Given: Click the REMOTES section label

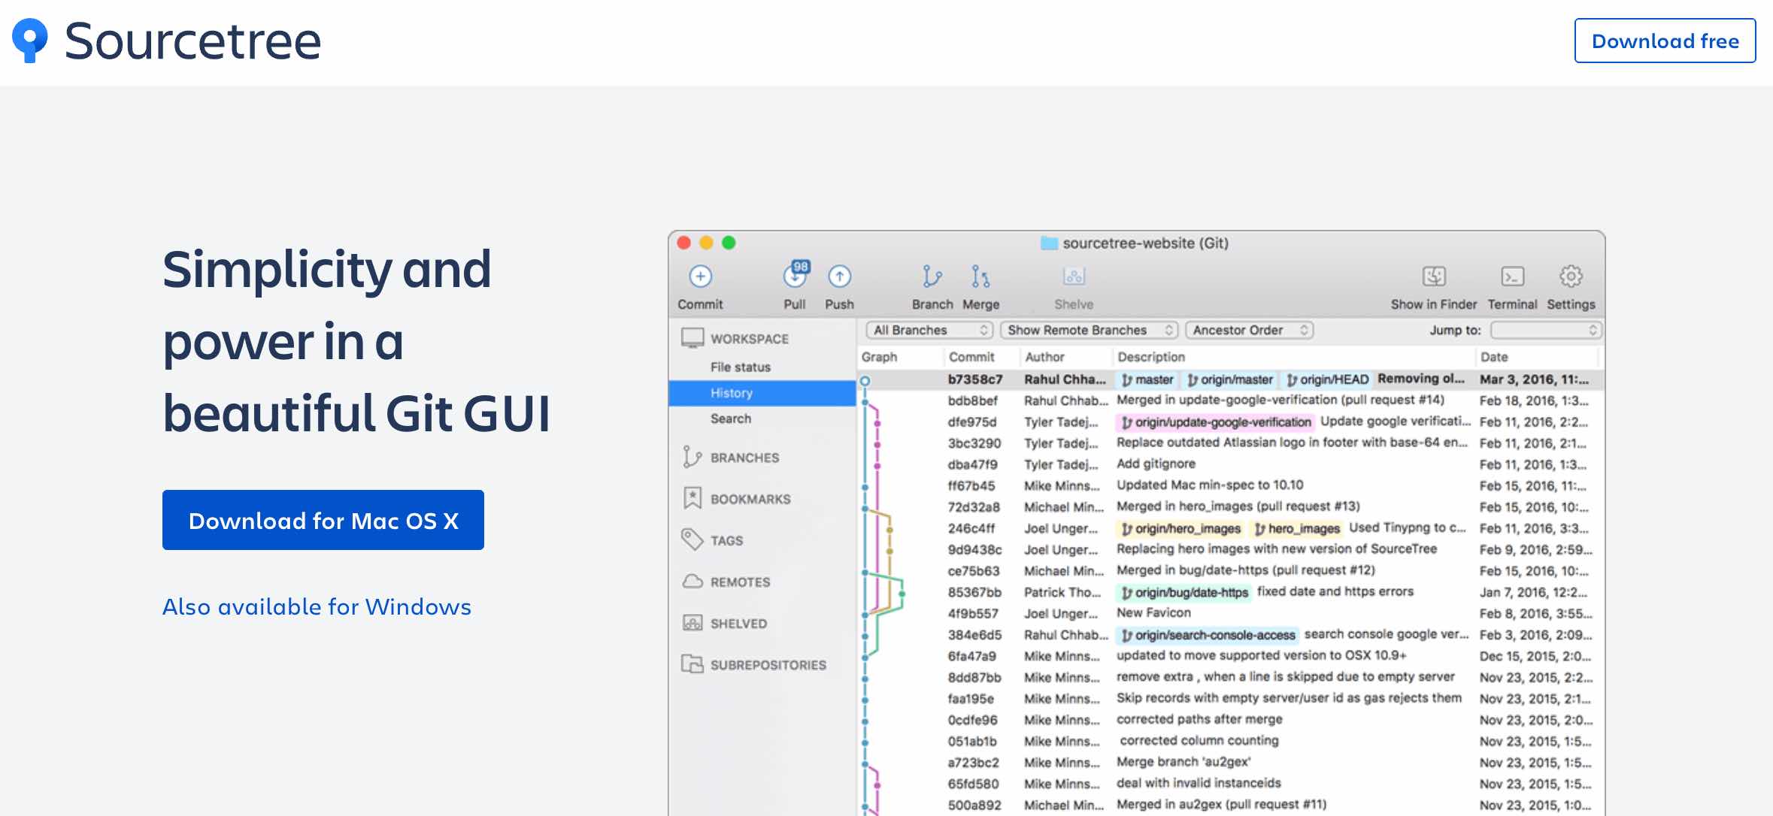Looking at the screenshot, I should coord(740,582).
